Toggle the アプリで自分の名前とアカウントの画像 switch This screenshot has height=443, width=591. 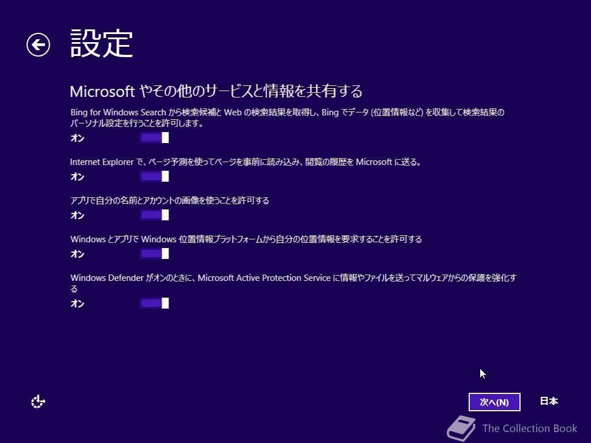(154, 215)
